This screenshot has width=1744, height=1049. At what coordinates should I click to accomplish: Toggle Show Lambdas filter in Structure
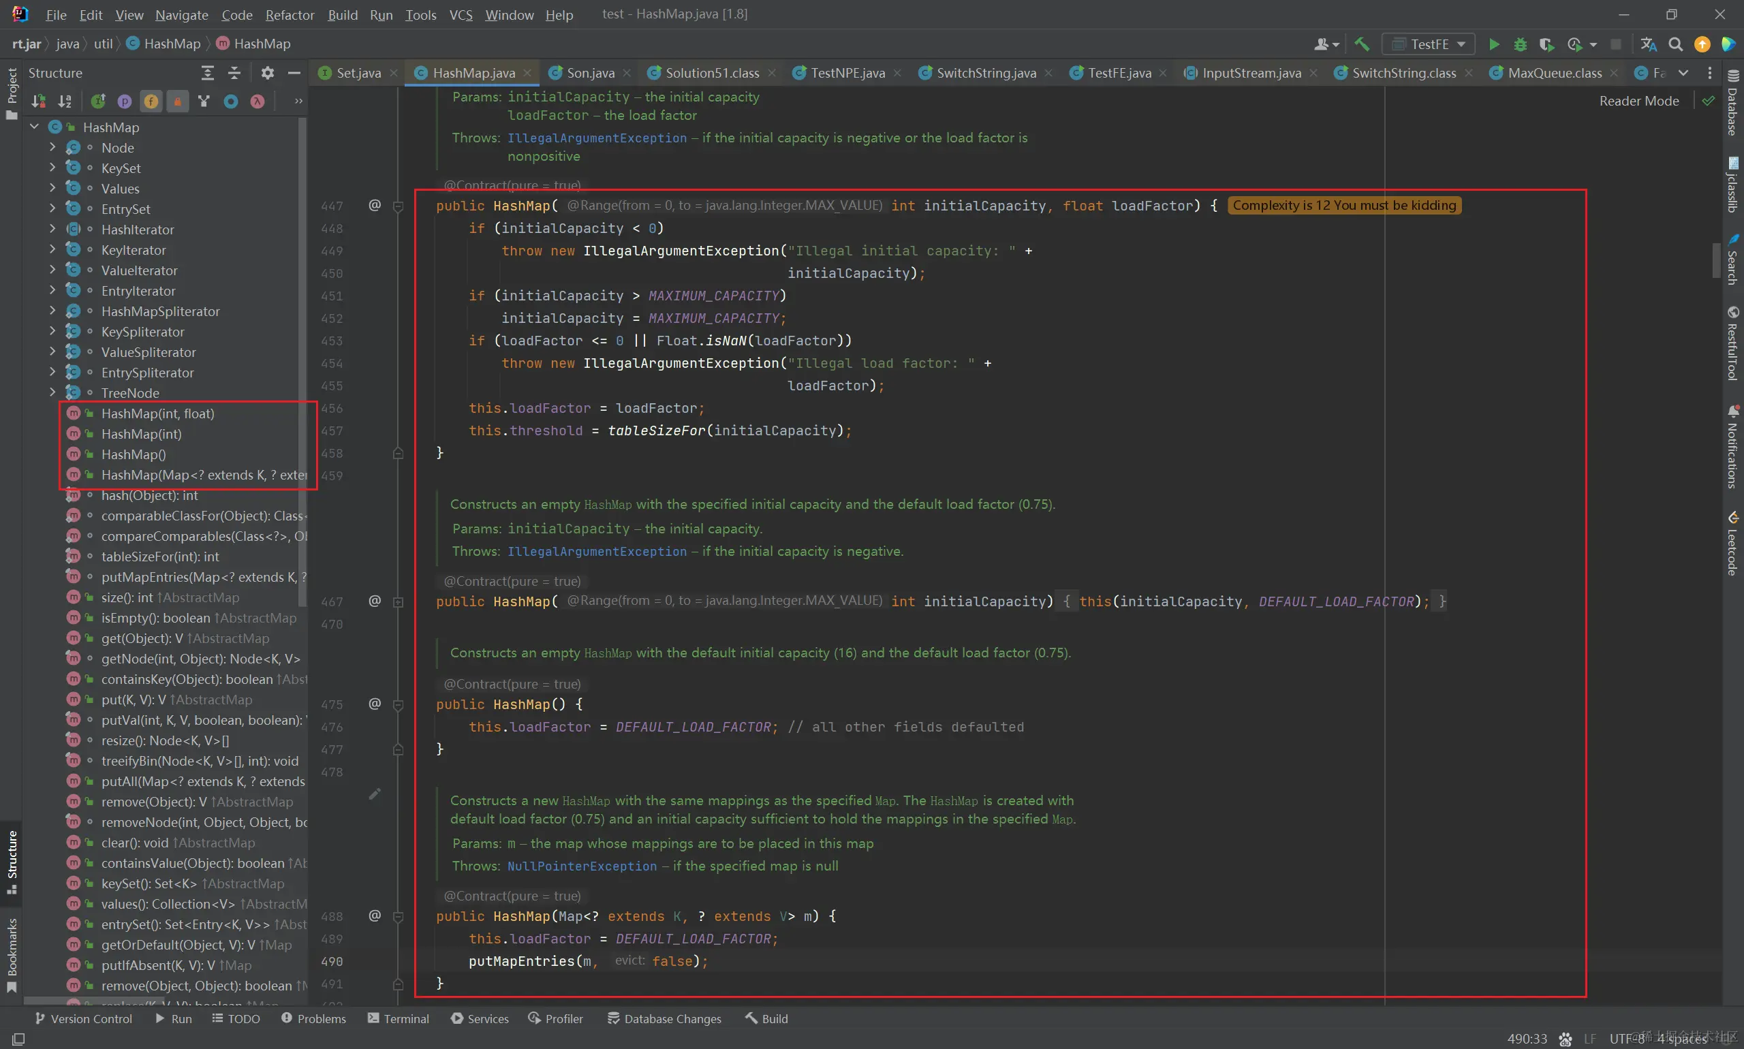pyautogui.click(x=258, y=101)
